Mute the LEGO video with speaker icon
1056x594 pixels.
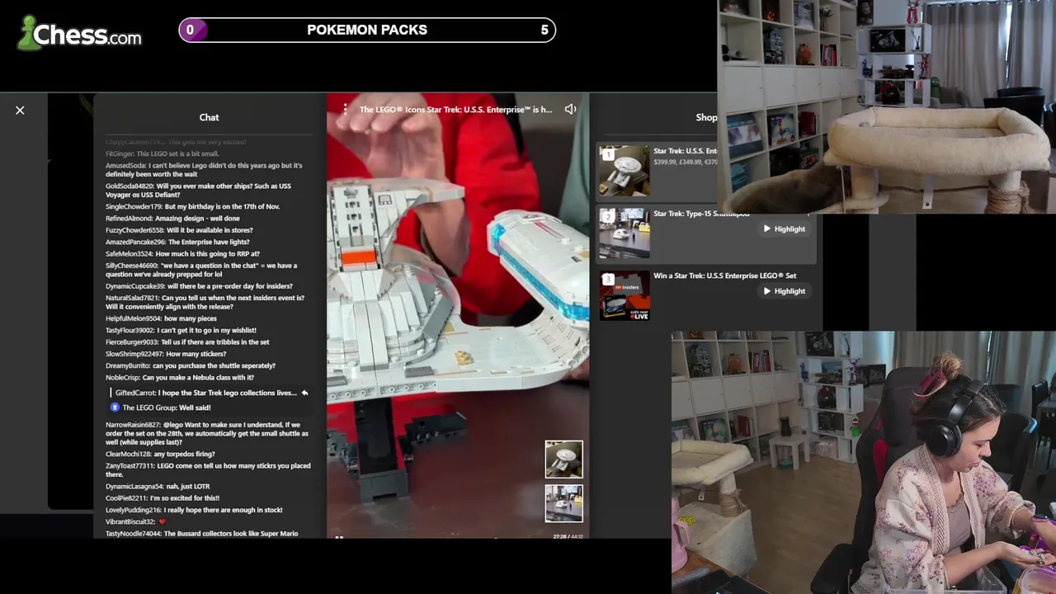(x=570, y=109)
